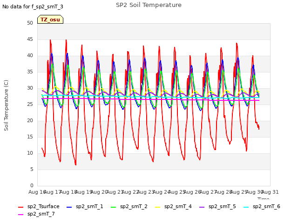Click the 15 y-axis tick label
The width and height of the screenshot is (298, 223).
click(30, 137)
